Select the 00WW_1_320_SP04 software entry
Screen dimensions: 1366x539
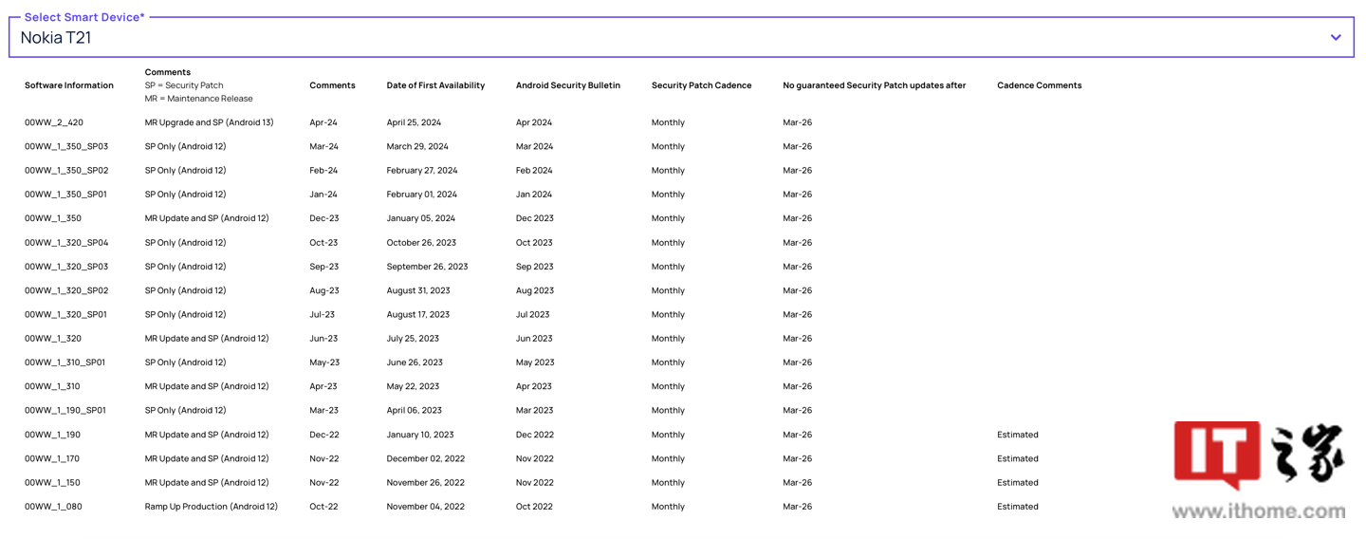click(66, 243)
